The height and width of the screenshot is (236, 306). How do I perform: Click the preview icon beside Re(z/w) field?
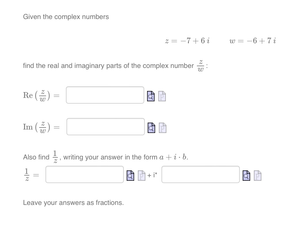[x=162, y=96]
